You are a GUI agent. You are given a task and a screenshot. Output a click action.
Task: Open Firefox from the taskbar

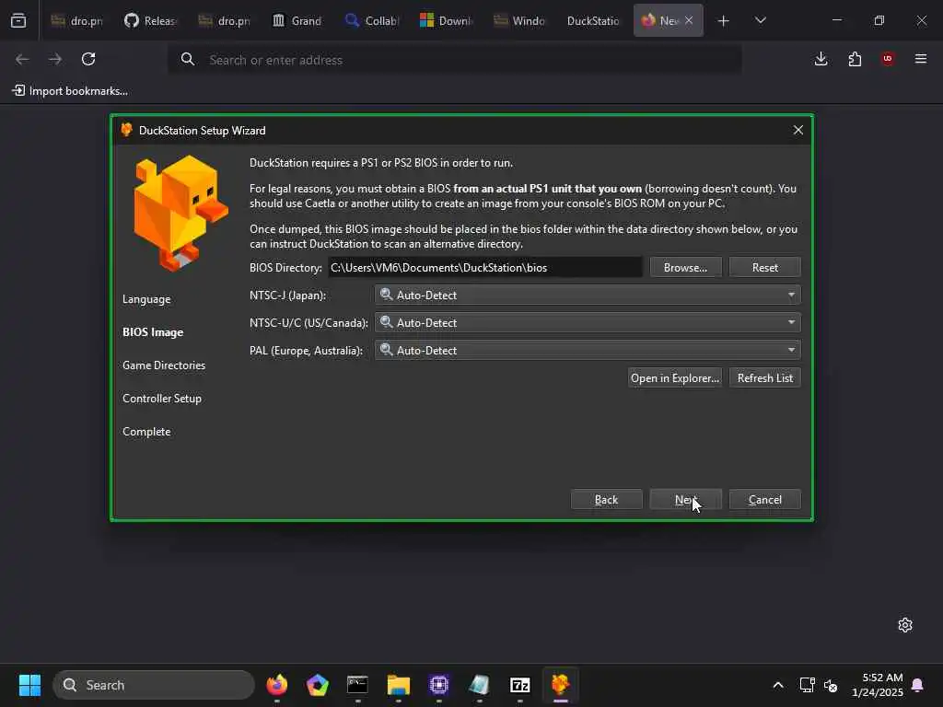pyautogui.click(x=276, y=685)
